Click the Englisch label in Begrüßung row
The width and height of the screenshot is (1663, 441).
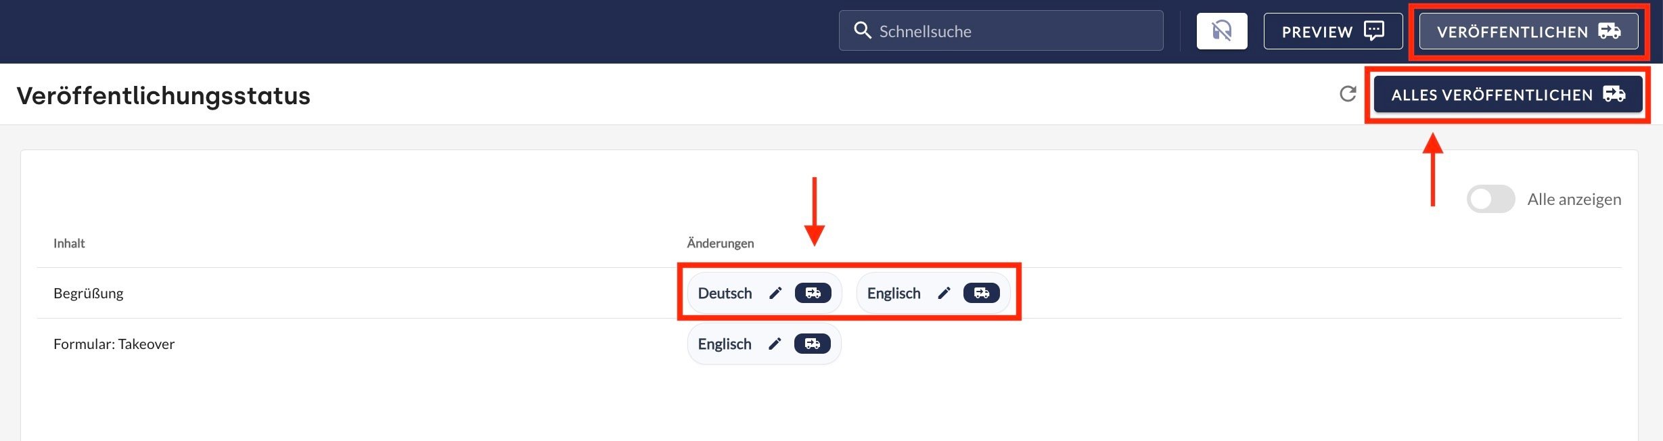tap(893, 293)
